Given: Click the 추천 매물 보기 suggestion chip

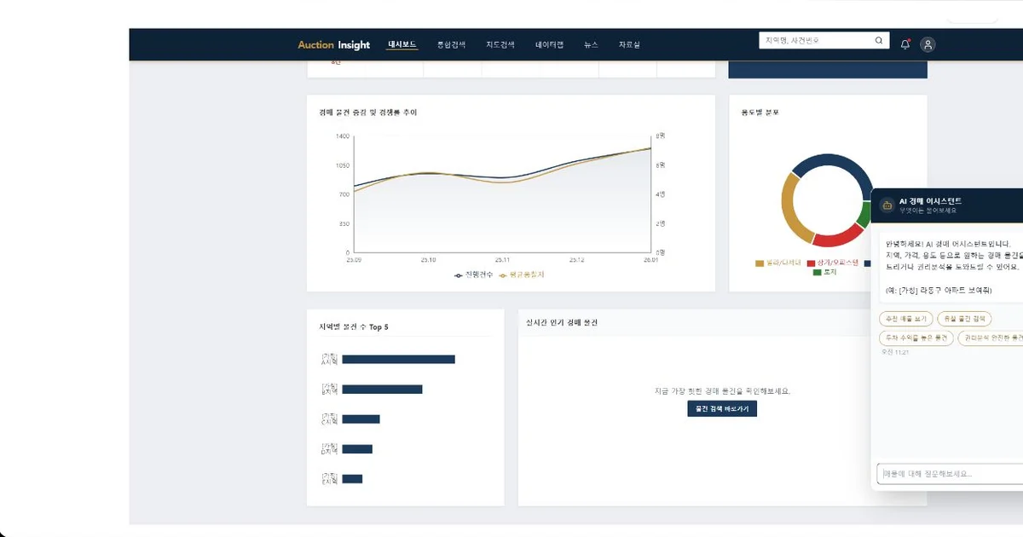Looking at the screenshot, I should point(905,319).
